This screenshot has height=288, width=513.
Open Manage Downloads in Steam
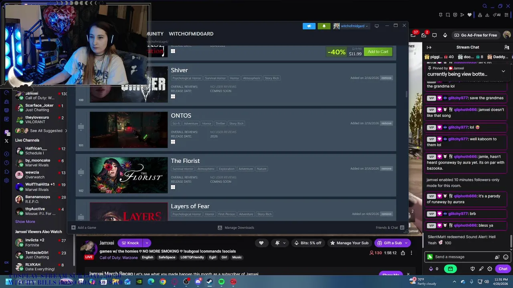pyautogui.click(x=236, y=228)
